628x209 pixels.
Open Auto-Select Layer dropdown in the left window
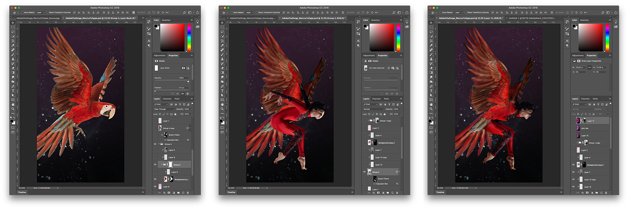(40, 13)
